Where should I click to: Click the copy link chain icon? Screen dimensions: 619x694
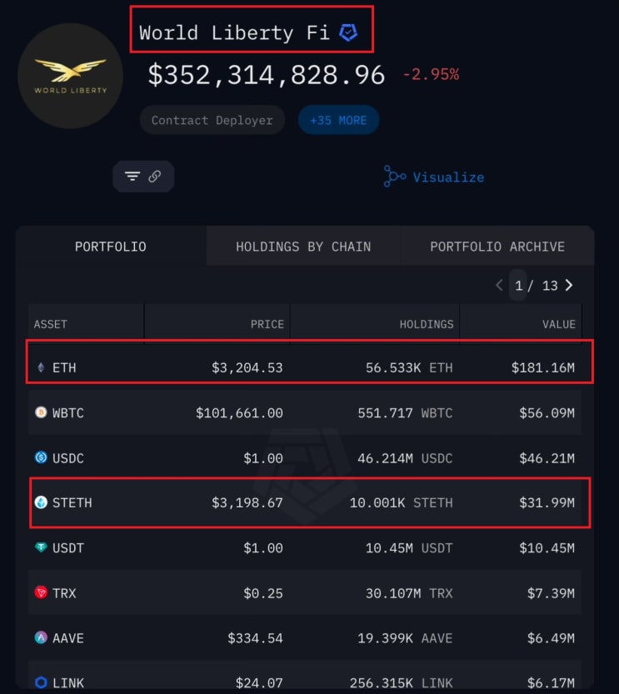coord(155,177)
